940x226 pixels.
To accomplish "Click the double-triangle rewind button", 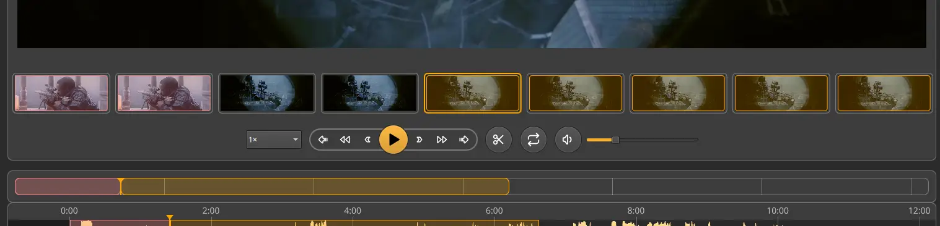I will 345,140.
